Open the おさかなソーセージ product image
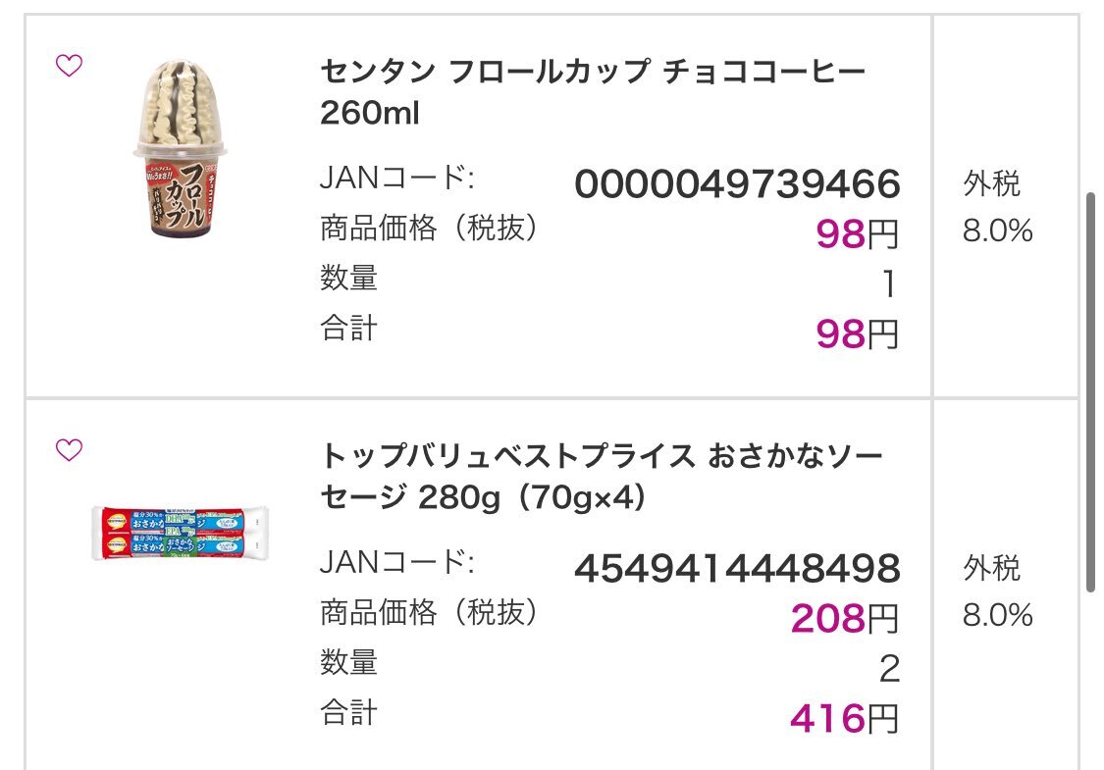Image resolution: width=1104 pixels, height=770 pixels. click(181, 533)
